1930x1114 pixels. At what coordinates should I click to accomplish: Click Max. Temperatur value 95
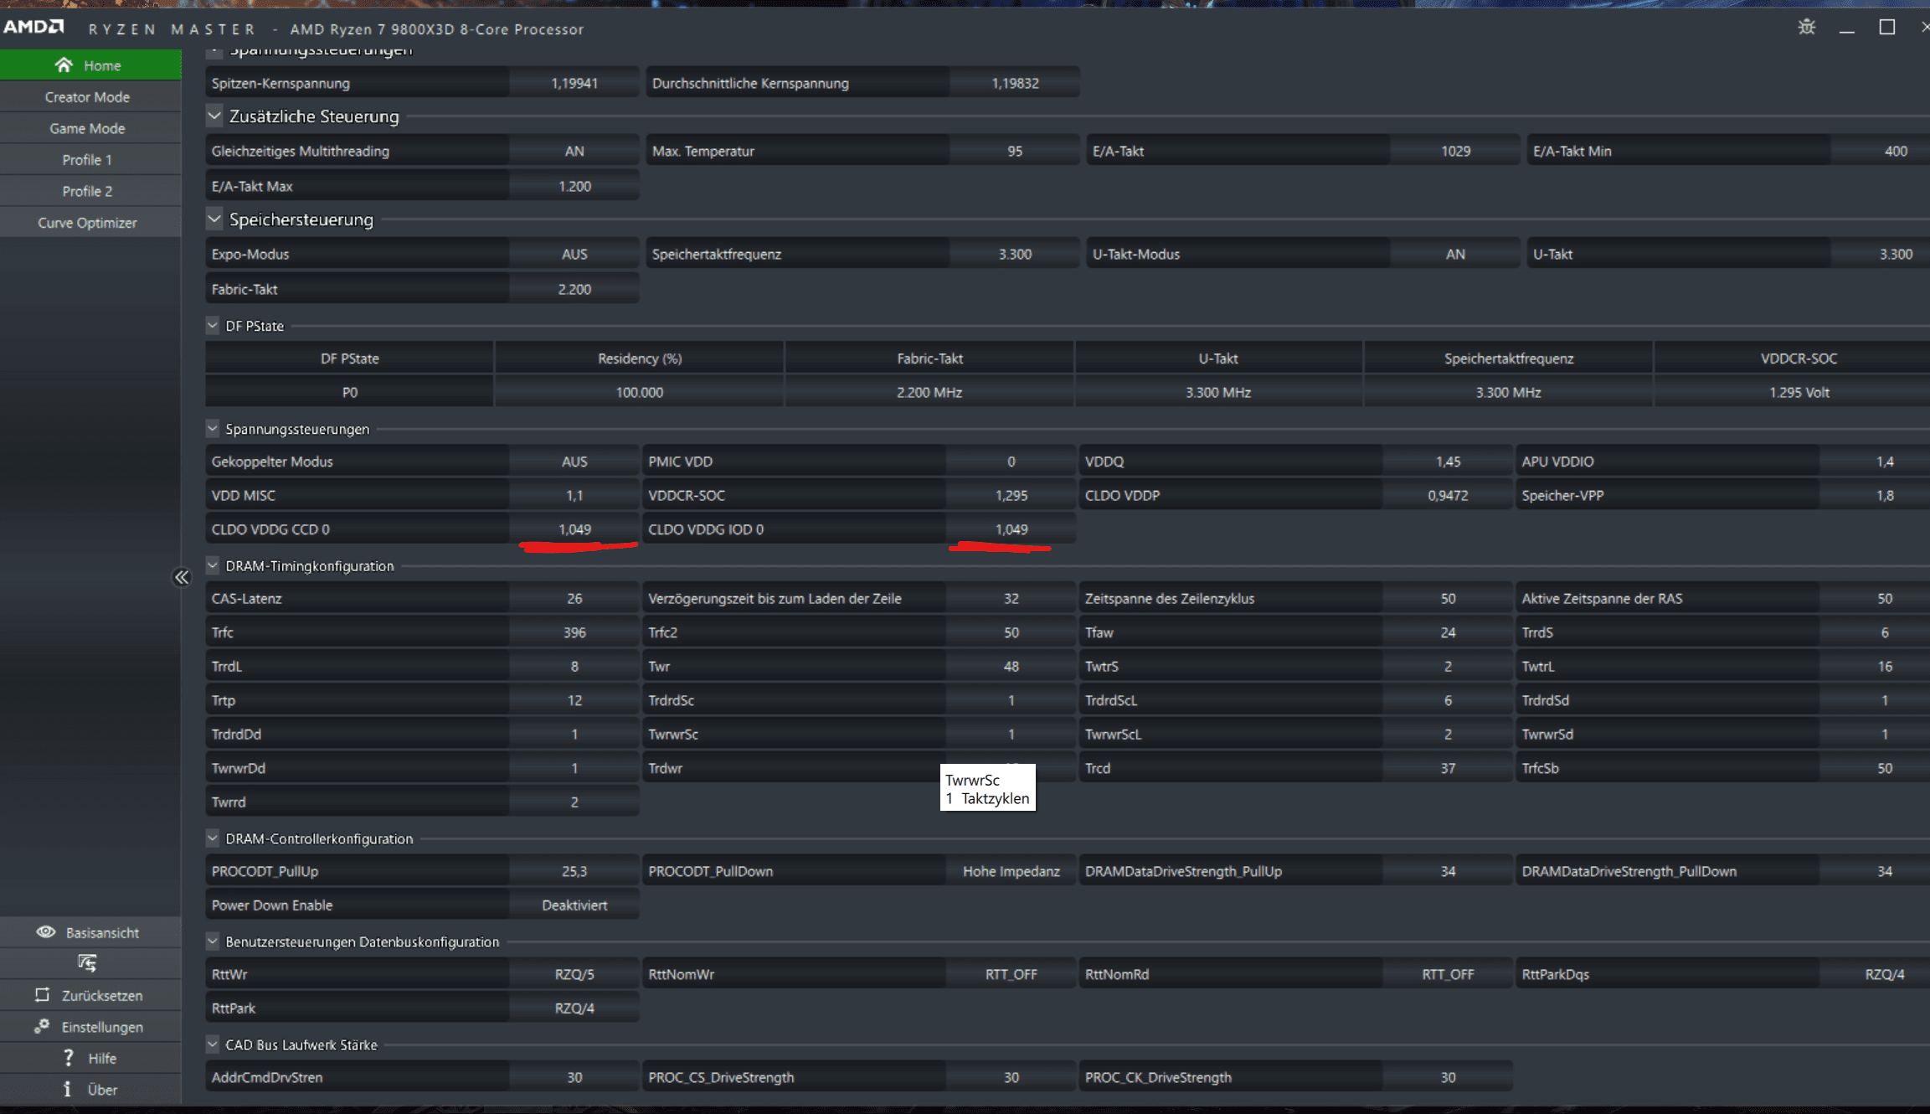[1015, 151]
